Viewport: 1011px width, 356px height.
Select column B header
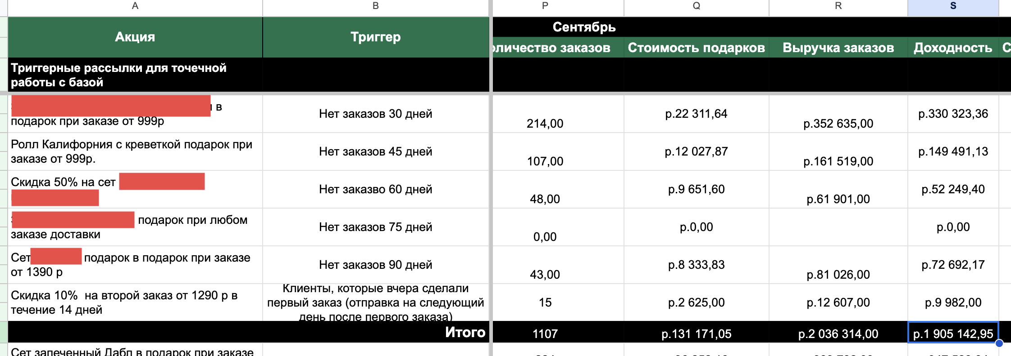point(376,6)
